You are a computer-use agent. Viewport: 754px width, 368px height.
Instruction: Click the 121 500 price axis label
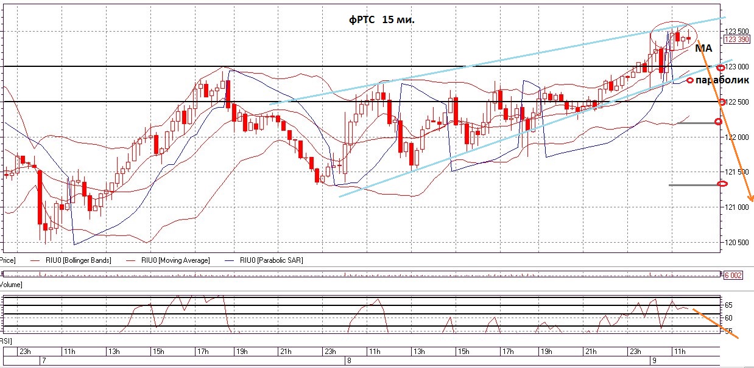point(738,172)
